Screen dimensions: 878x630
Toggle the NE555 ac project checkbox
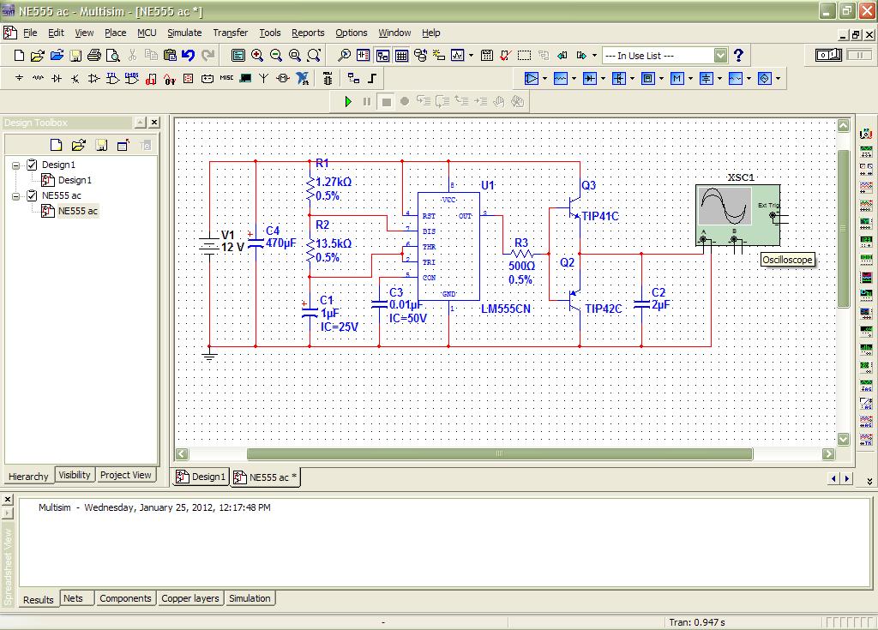pyautogui.click(x=33, y=195)
